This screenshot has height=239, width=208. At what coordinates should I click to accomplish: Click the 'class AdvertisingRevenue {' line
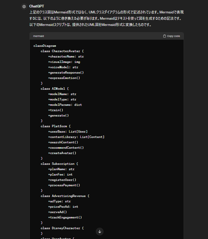65,196
